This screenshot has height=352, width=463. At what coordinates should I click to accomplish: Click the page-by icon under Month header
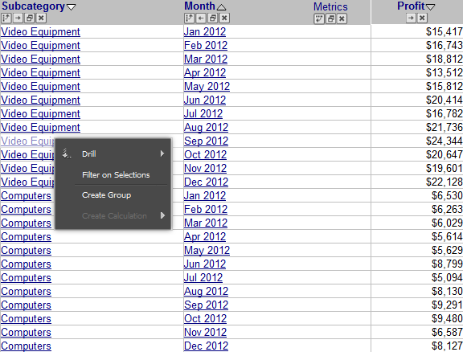(213, 18)
